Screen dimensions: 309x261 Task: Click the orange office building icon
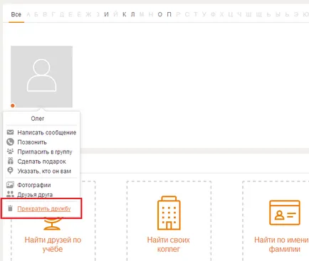(169, 213)
